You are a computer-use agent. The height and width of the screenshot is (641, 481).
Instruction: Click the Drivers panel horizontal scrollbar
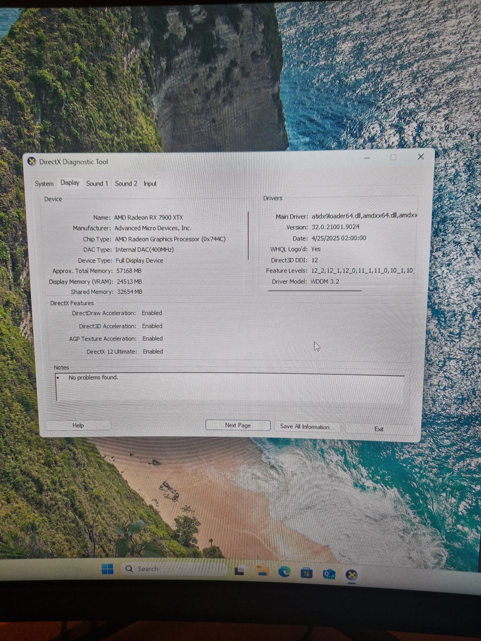click(315, 290)
